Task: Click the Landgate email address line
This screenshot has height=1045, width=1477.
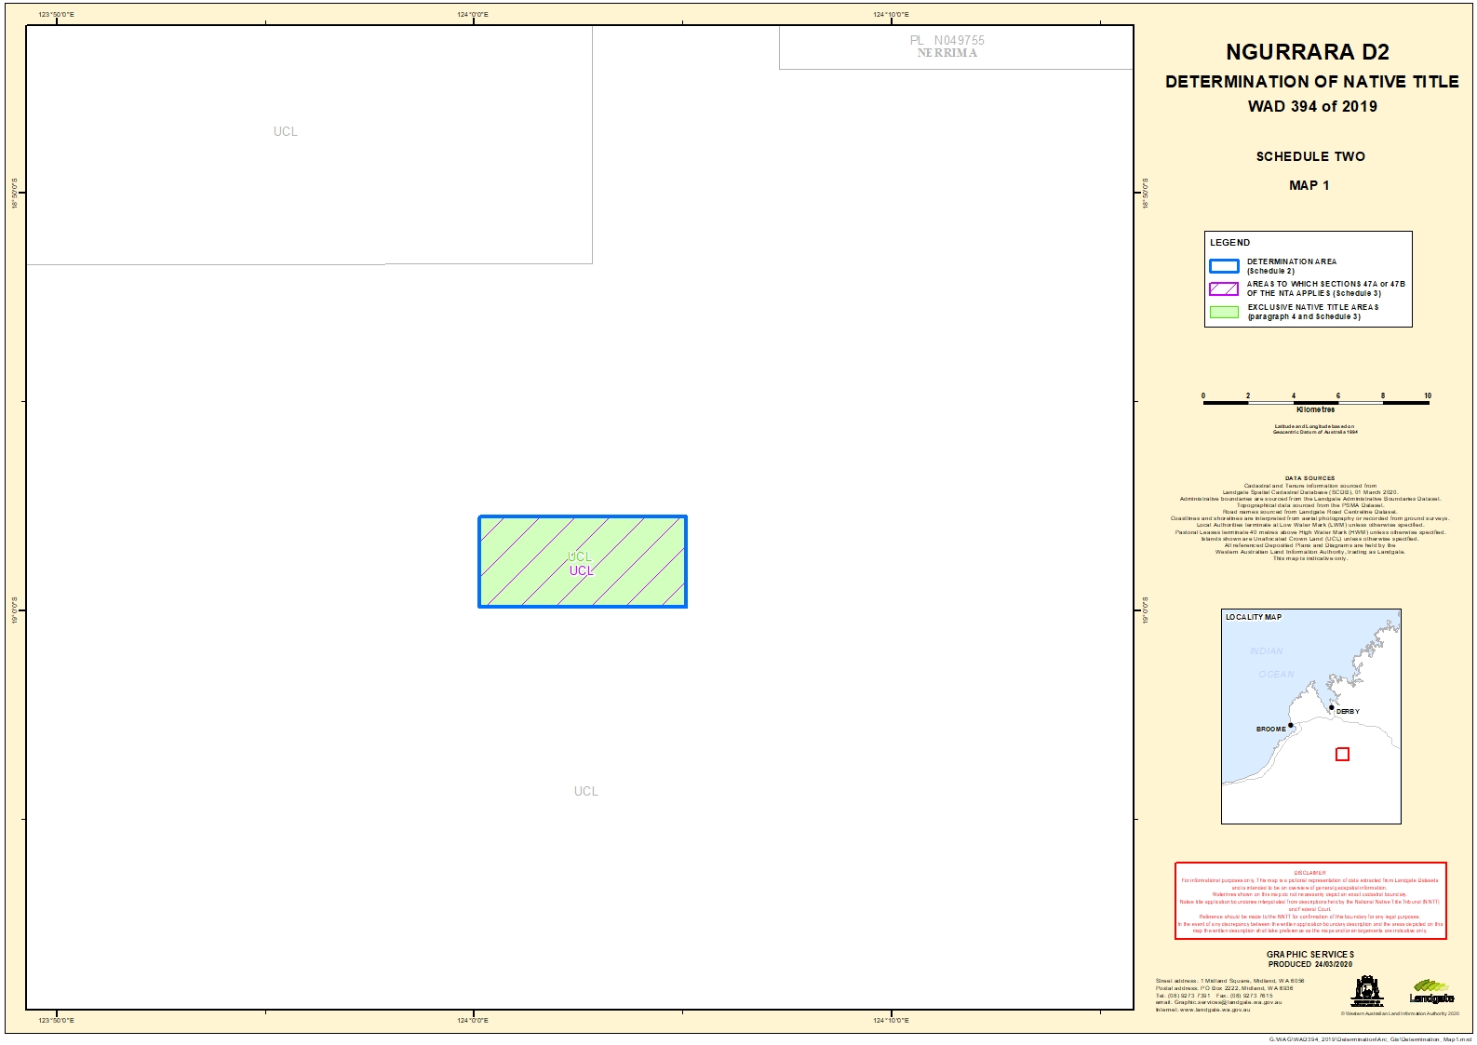Action: (1218, 1002)
